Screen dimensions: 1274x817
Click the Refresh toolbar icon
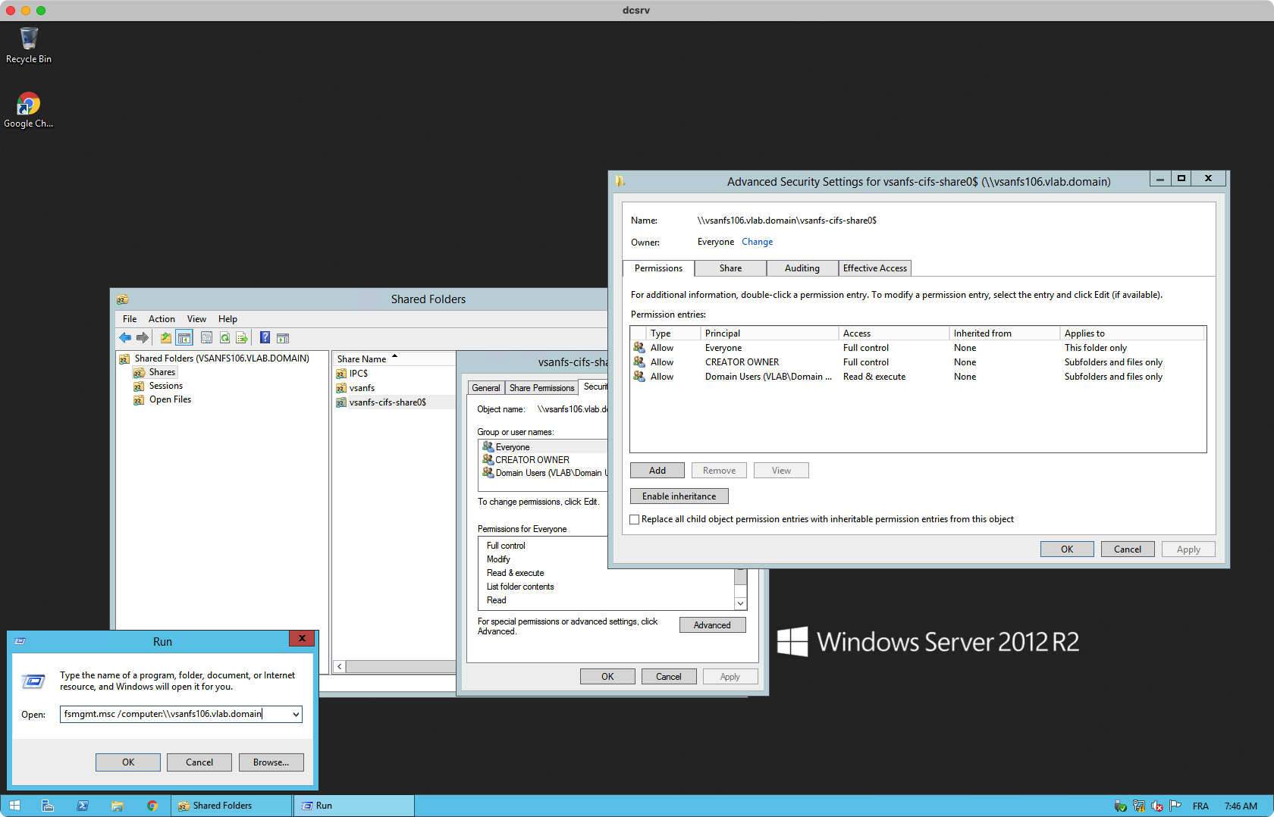click(x=224, y=338)
